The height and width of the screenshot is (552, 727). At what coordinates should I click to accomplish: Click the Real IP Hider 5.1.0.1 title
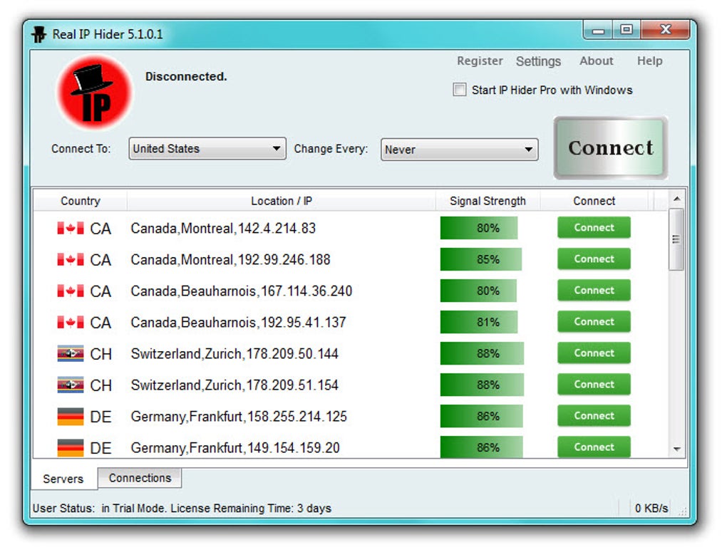pos(108,34)
